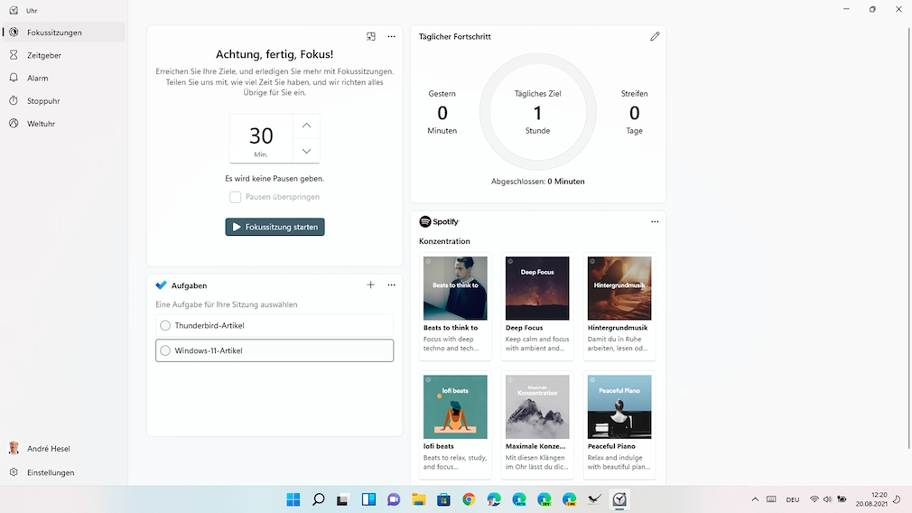Open Aufgaben more options menu
The width and height of the screenshot is (912, 513).
coord(392,285)
